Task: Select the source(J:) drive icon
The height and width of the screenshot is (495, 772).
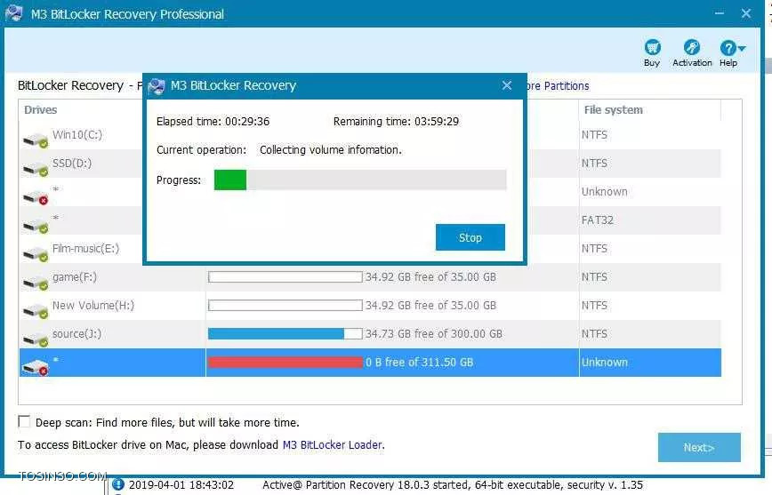Action: 36,339
